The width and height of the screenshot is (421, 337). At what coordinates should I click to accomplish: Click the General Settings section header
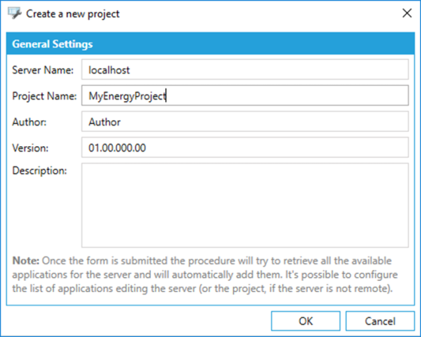[x=53, y=45]
